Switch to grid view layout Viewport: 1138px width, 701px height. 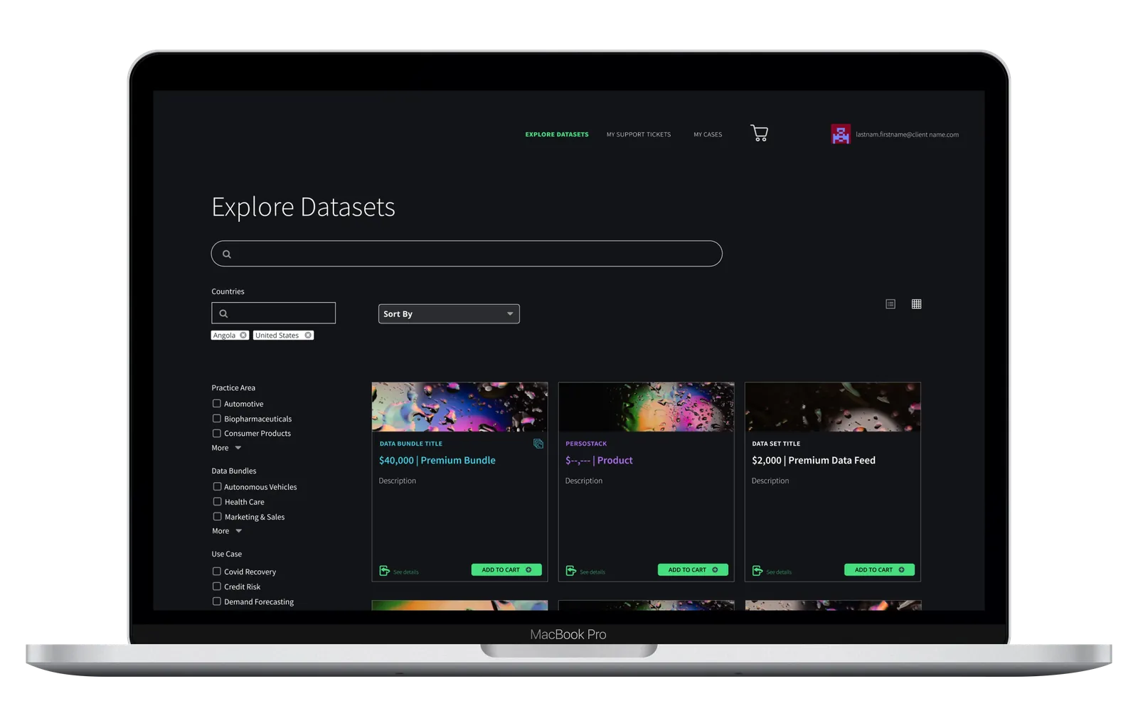click(x=917, y=304)
